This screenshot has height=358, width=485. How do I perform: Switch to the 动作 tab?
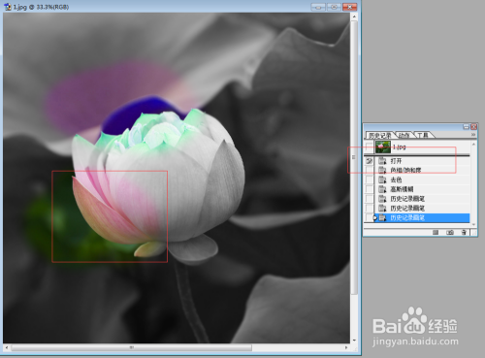coord(404,135)
